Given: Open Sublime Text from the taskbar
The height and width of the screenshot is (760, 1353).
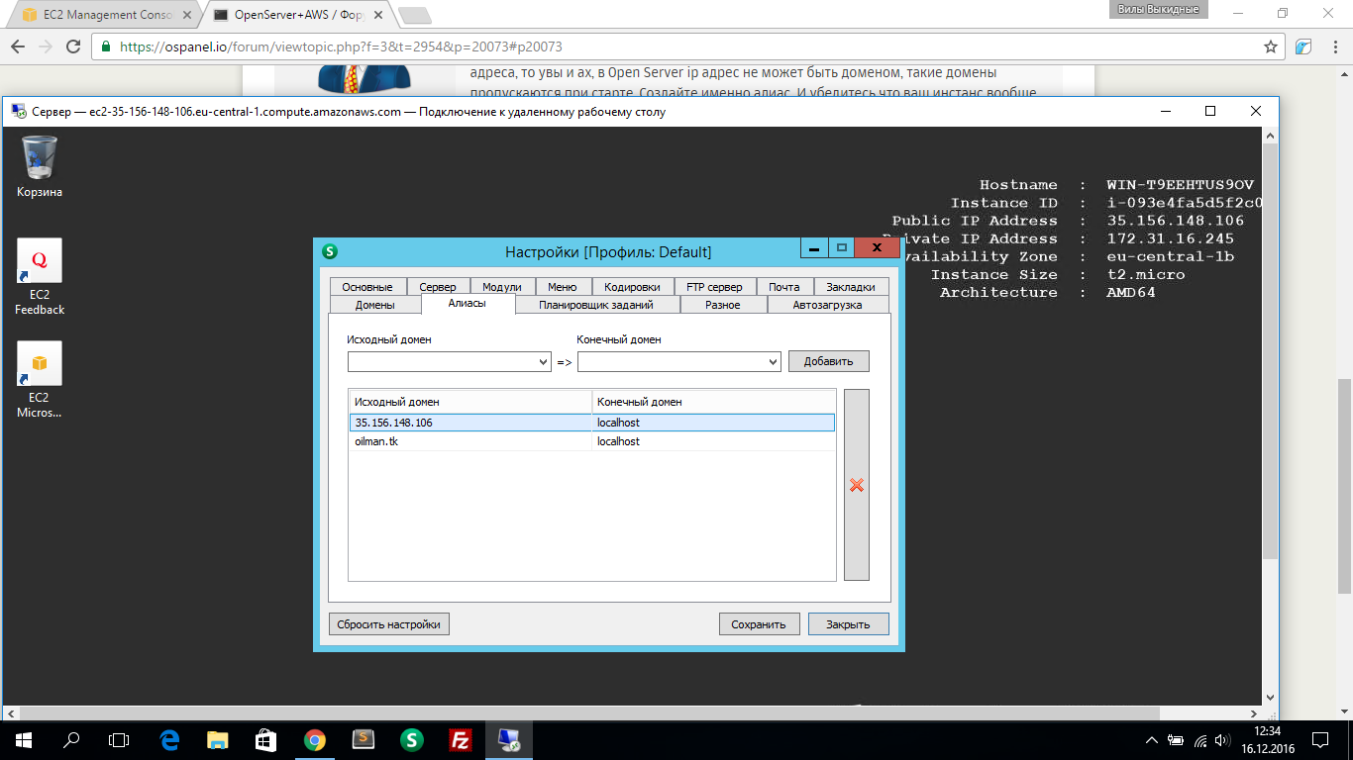Looking at the screenshot, I should coord(364,739).
